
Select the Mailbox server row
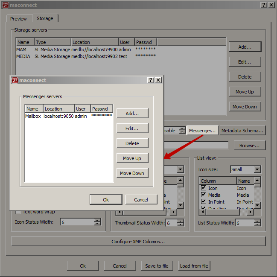[69, 116]
